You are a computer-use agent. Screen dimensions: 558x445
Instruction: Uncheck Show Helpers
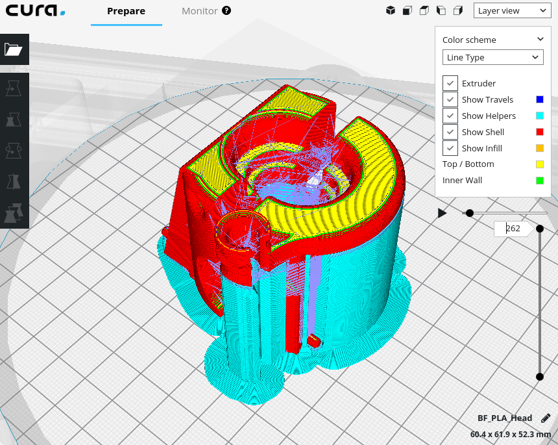450,116
